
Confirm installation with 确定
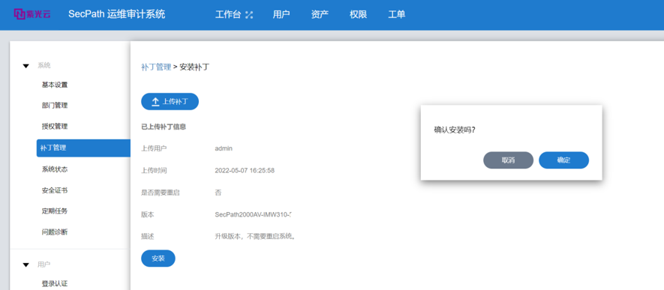(x=563, y=160)
